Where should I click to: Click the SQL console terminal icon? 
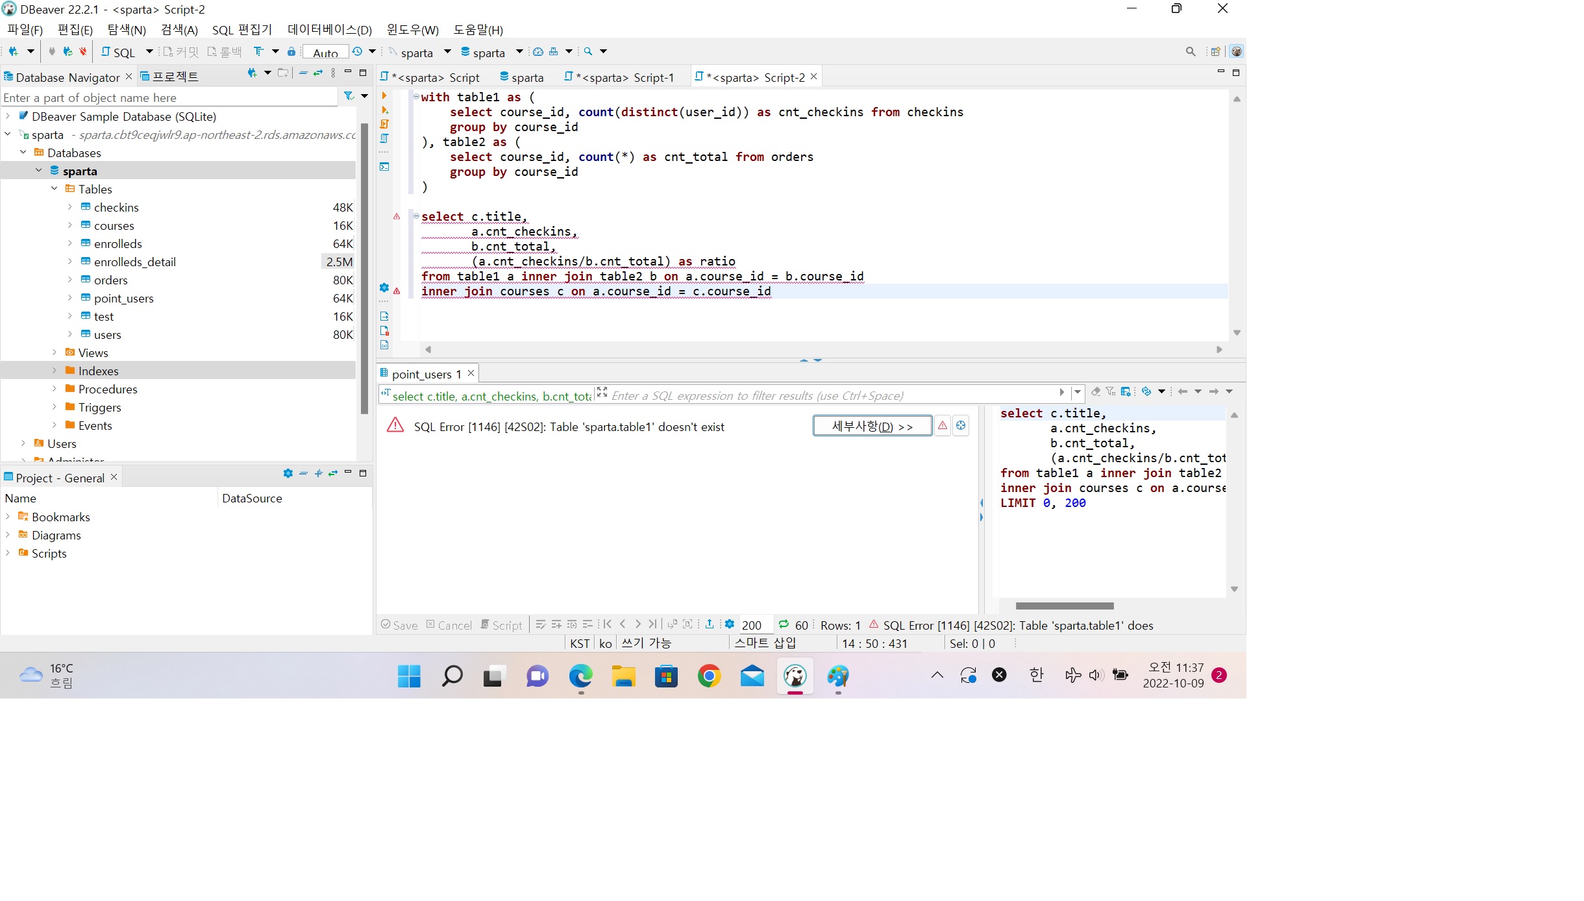coord(384,167)
